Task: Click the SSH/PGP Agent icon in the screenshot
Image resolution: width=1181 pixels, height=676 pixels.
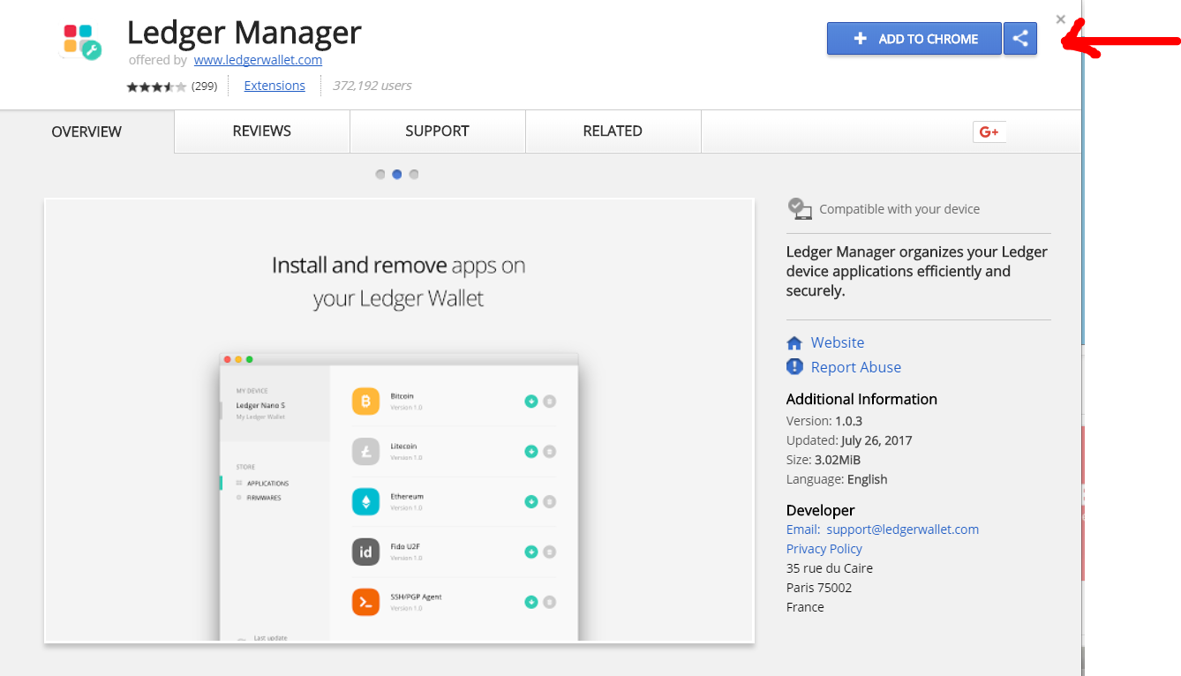Action: coord(365,602)
